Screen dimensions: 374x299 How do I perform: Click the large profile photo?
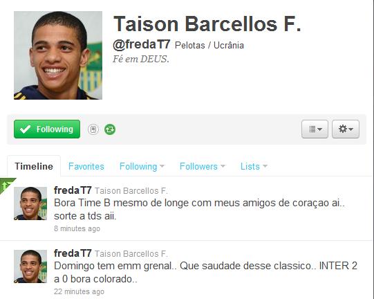pyautogui.click(x=58, y=55)
